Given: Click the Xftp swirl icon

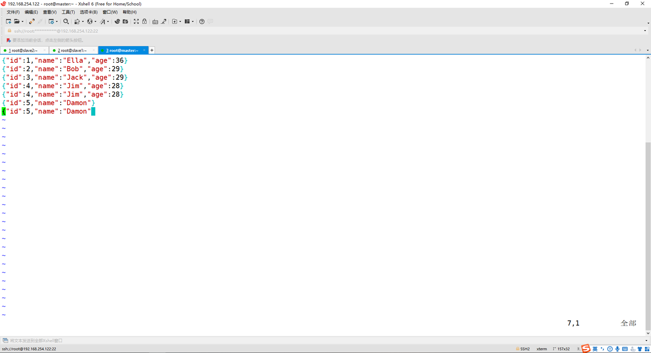Looking at the screenshot, I should click(x=117, y=21).
